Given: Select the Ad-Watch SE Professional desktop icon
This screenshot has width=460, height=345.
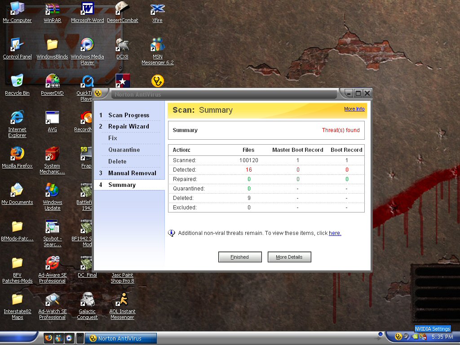Looking at the screenshot, I should point(52,306).
